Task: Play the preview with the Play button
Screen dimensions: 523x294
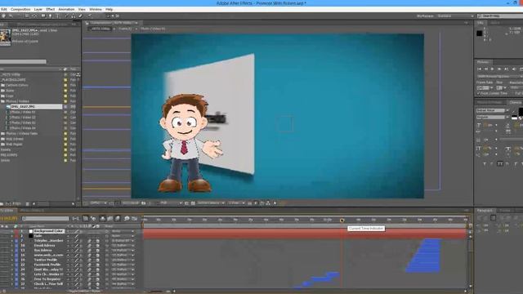Action: [x=492, y=69]
